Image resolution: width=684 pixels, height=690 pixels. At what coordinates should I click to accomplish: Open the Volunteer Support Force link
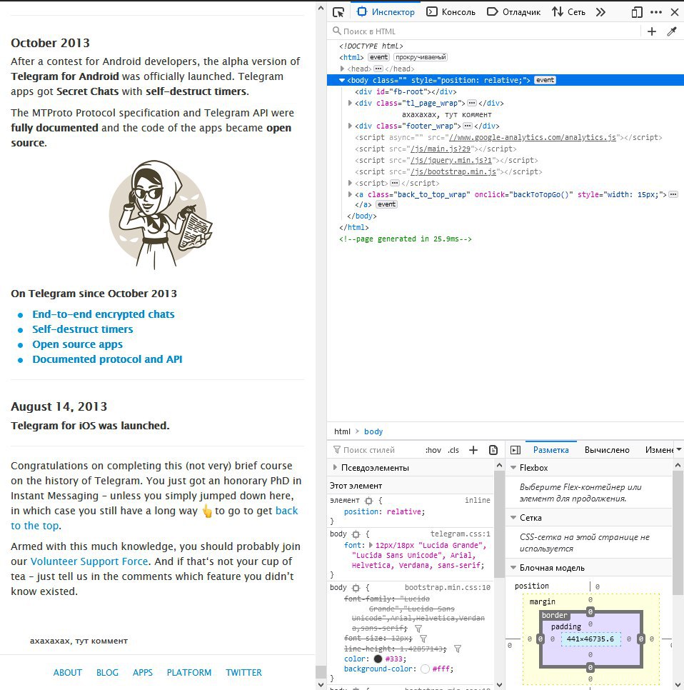pyautogui.click(x=89, y=561)
